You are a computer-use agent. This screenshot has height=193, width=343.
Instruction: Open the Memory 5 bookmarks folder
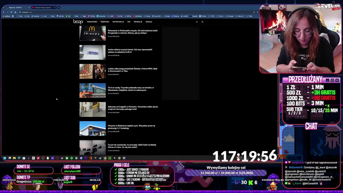[x=240, y=16]
